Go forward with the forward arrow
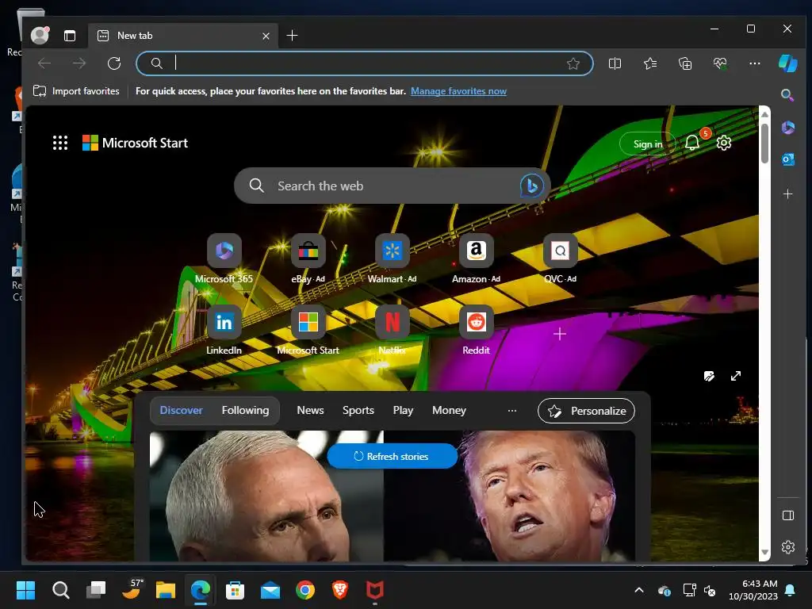The height and width of the screenshot is (609, 812). click(79, 63)
